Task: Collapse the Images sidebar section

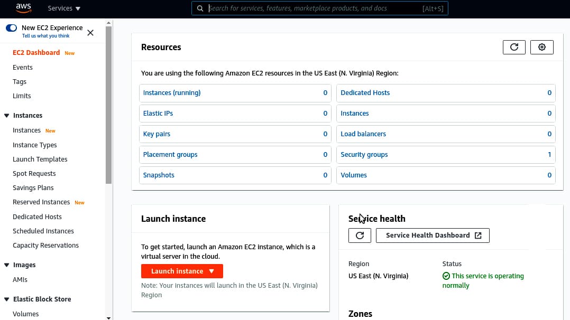Action: click(6, 265)
